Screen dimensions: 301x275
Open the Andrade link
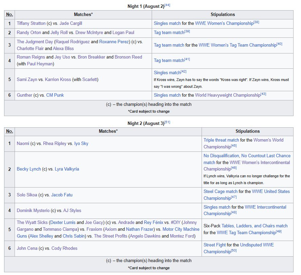pos(126,223)
